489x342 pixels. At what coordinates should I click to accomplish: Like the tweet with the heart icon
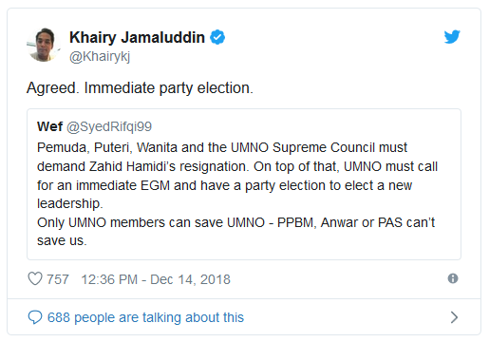(35, 279)
